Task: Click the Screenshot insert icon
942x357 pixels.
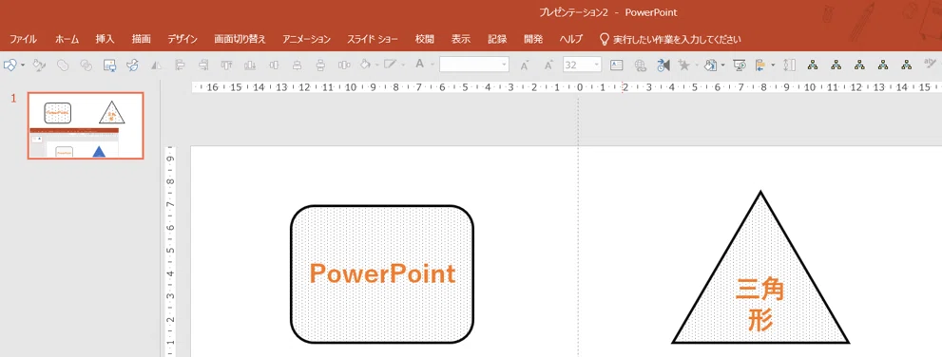Action: 109,65
